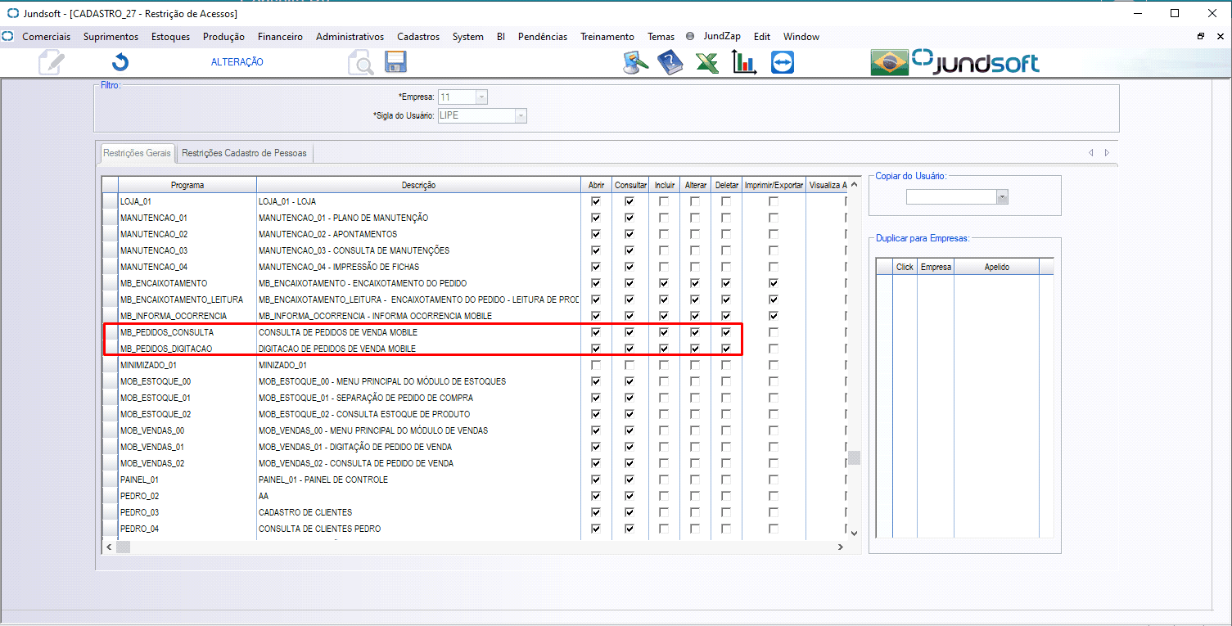The image size is (1232, 626).
Task: Select the PEDRO_04 program cell
Action: coord(187,529)
